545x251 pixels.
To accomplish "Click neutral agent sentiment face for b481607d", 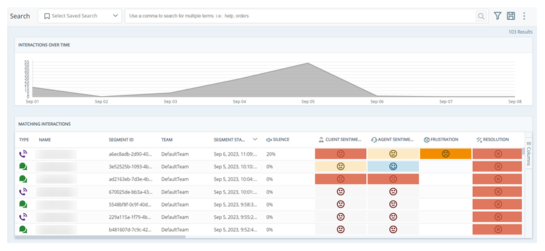I will [x=393, y=229].
